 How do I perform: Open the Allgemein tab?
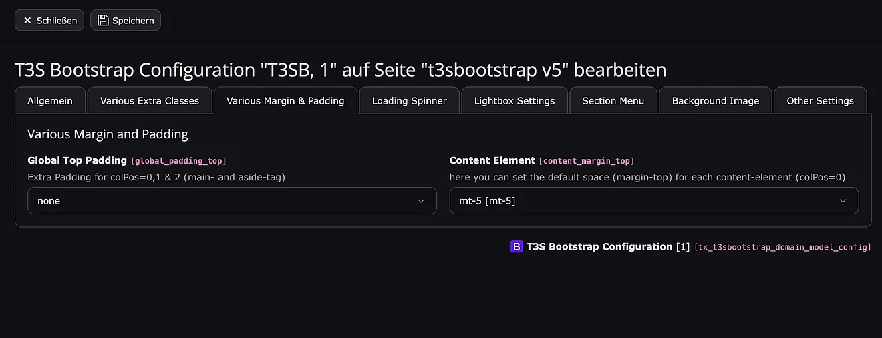tap(50, 101)
